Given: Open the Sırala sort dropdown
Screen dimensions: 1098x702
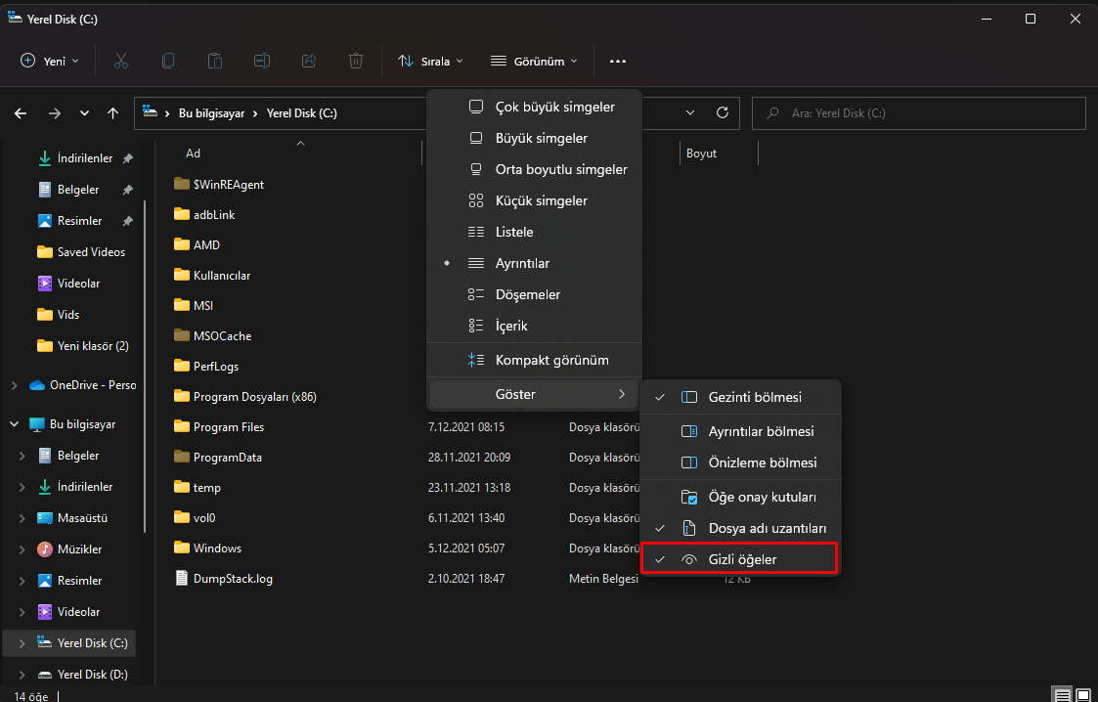Looking at the screenshot, I should click(x=430, y=61).
